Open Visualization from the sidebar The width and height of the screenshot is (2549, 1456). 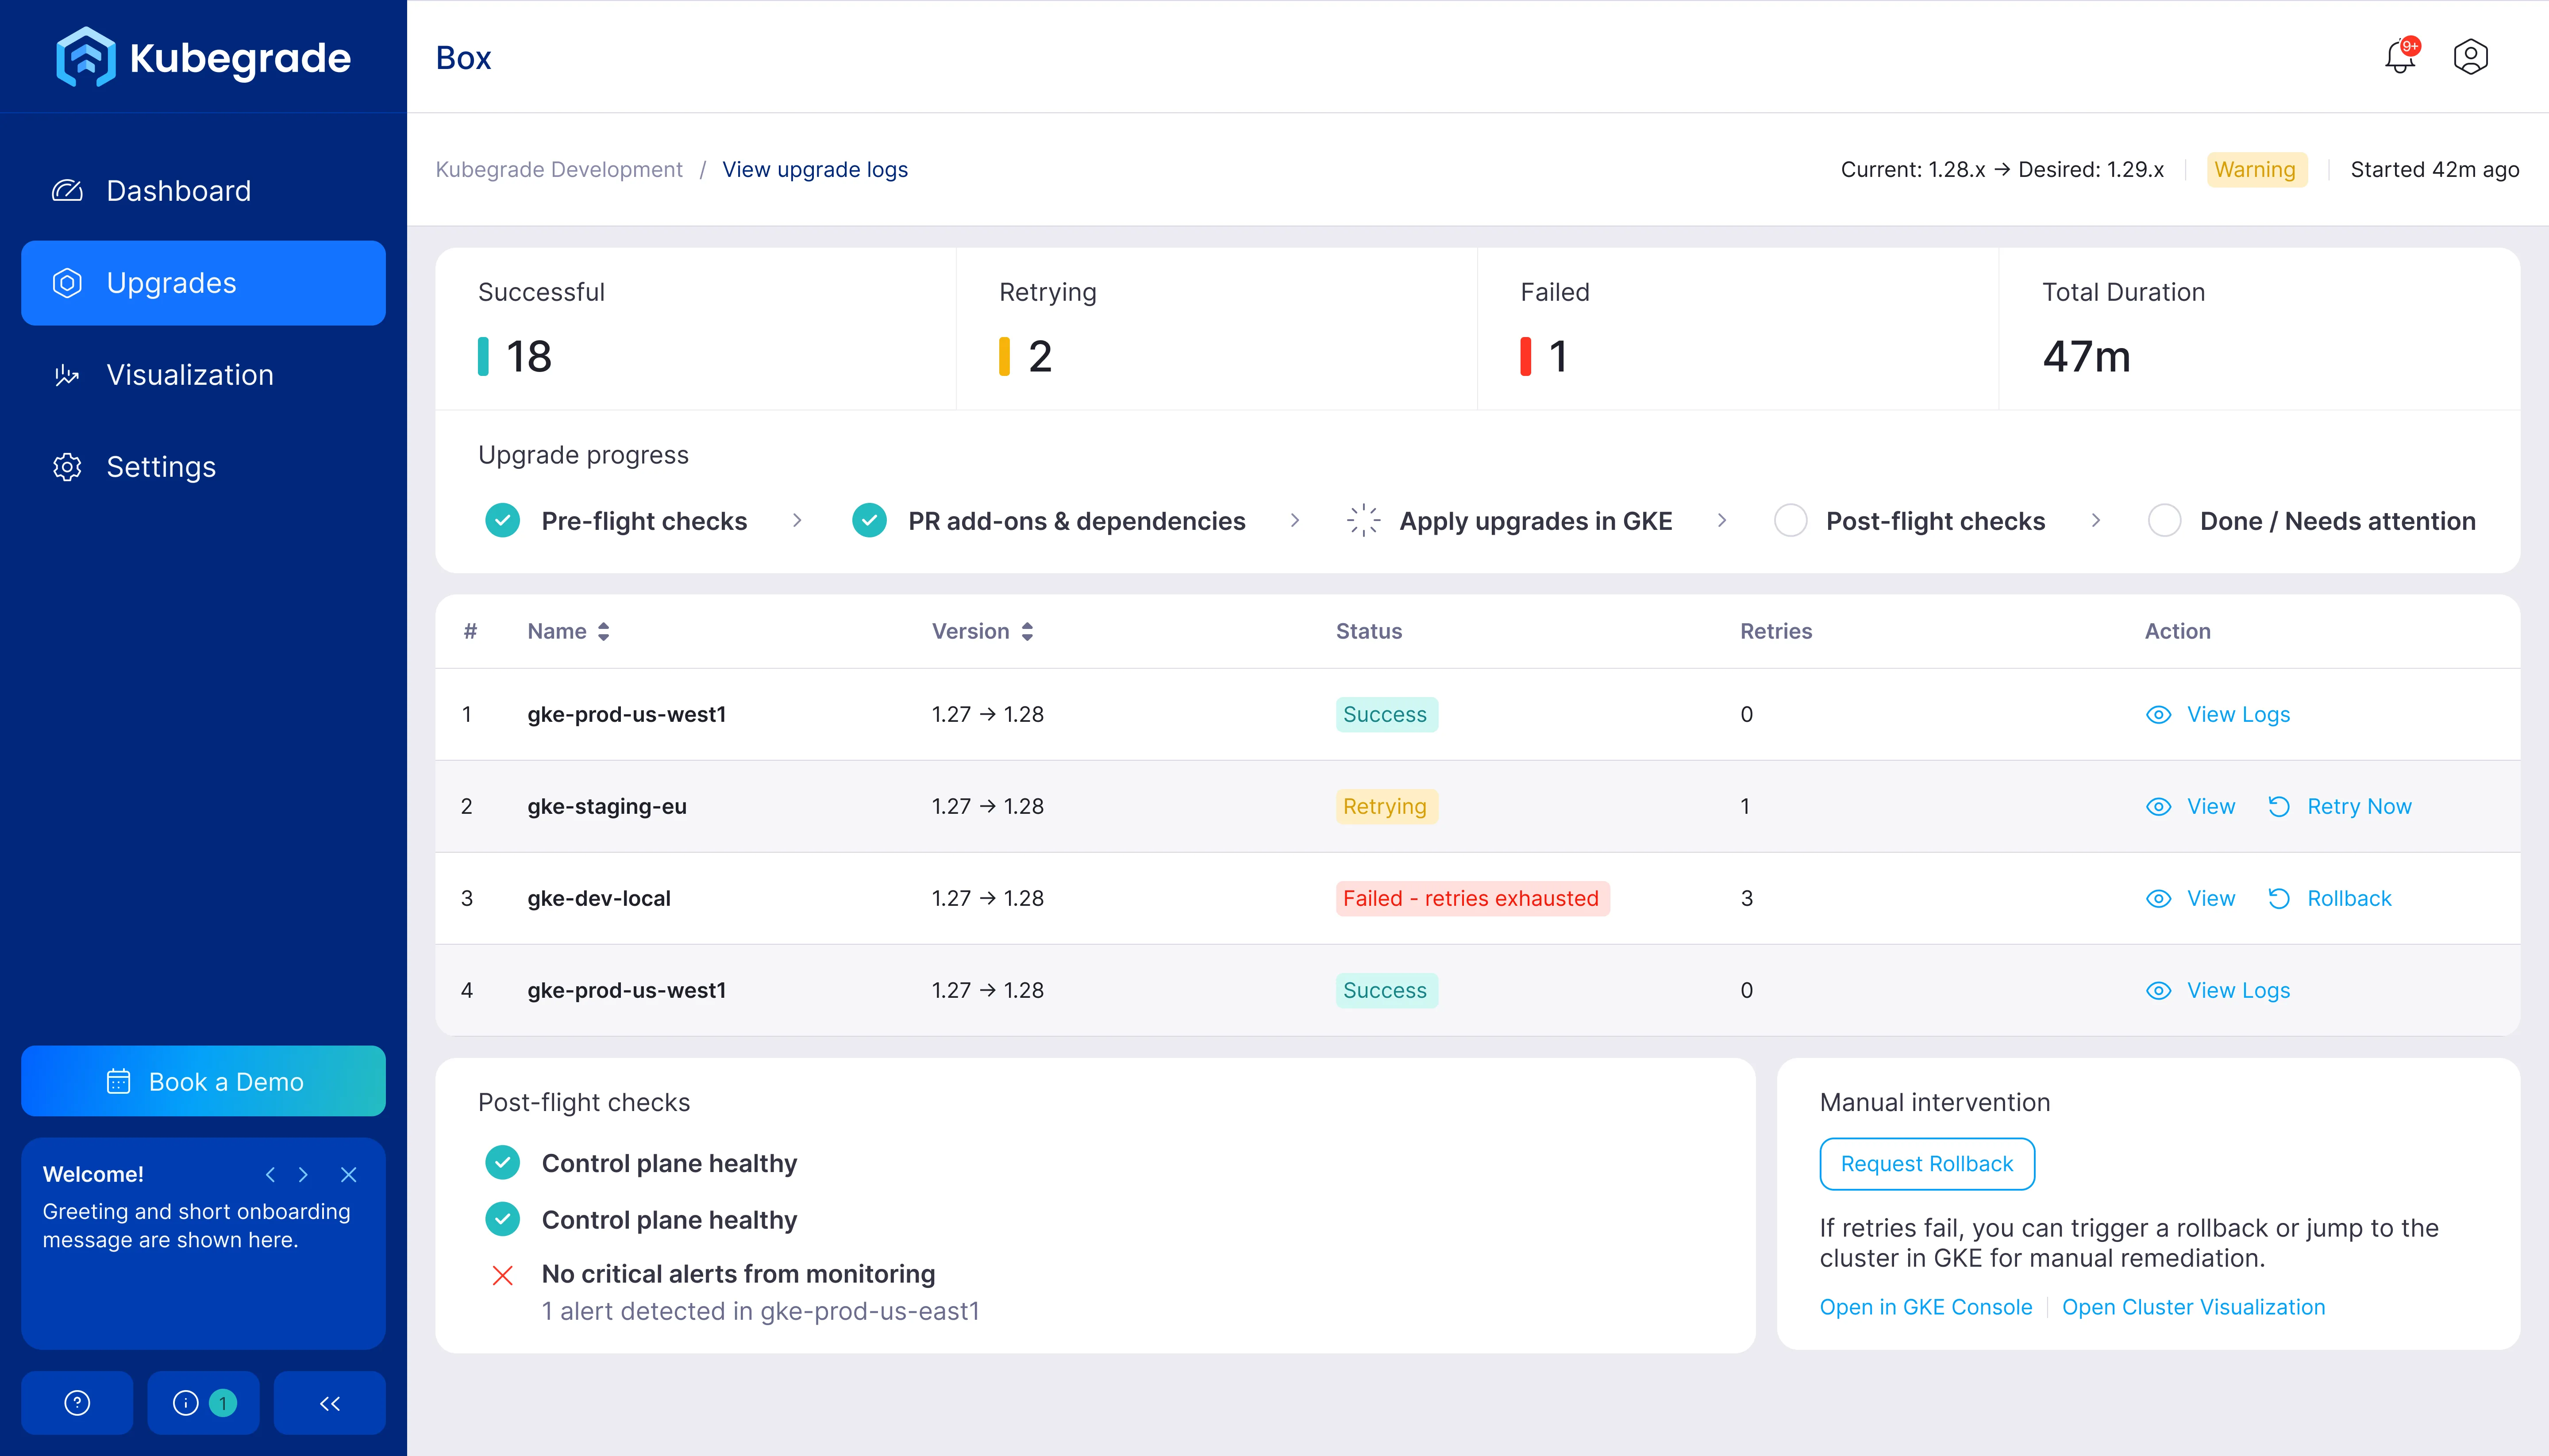(x=203, y=375)
